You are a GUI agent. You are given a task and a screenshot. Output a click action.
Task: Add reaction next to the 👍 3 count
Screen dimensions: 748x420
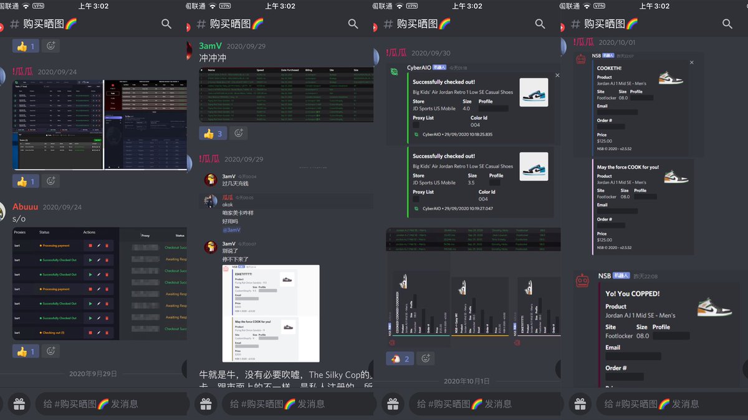pyautogui.click(x=238, y=133)
